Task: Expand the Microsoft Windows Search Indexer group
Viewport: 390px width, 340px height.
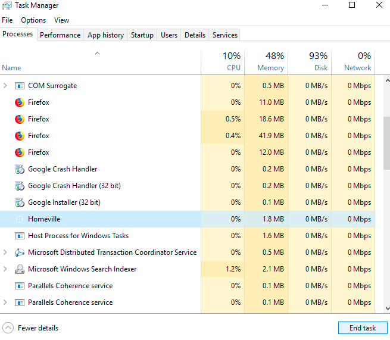Action: pos(5,269)
